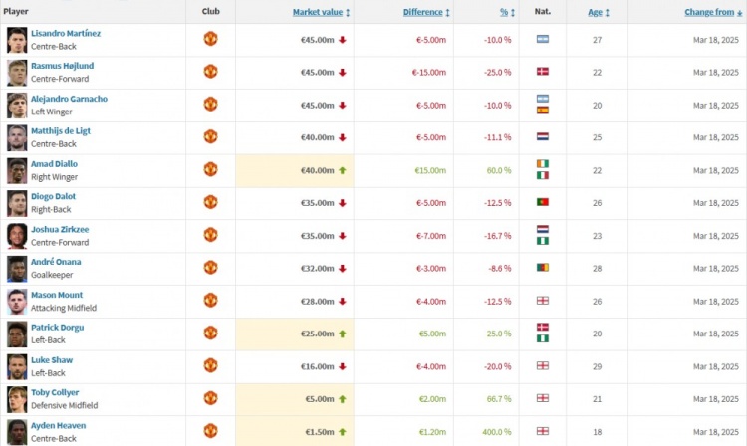This screenshot has height=446, width=747.
Task: Sort by Age column header
Action: pyautogui.click(x=595, y=12)
